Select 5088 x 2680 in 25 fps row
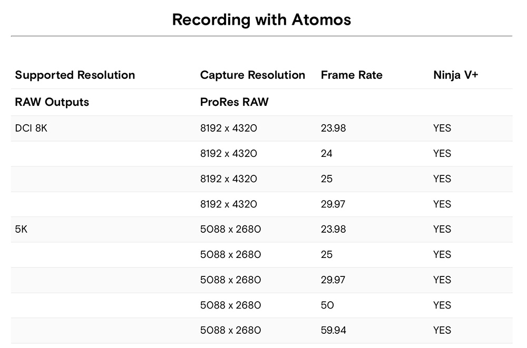 pos(231,255)
